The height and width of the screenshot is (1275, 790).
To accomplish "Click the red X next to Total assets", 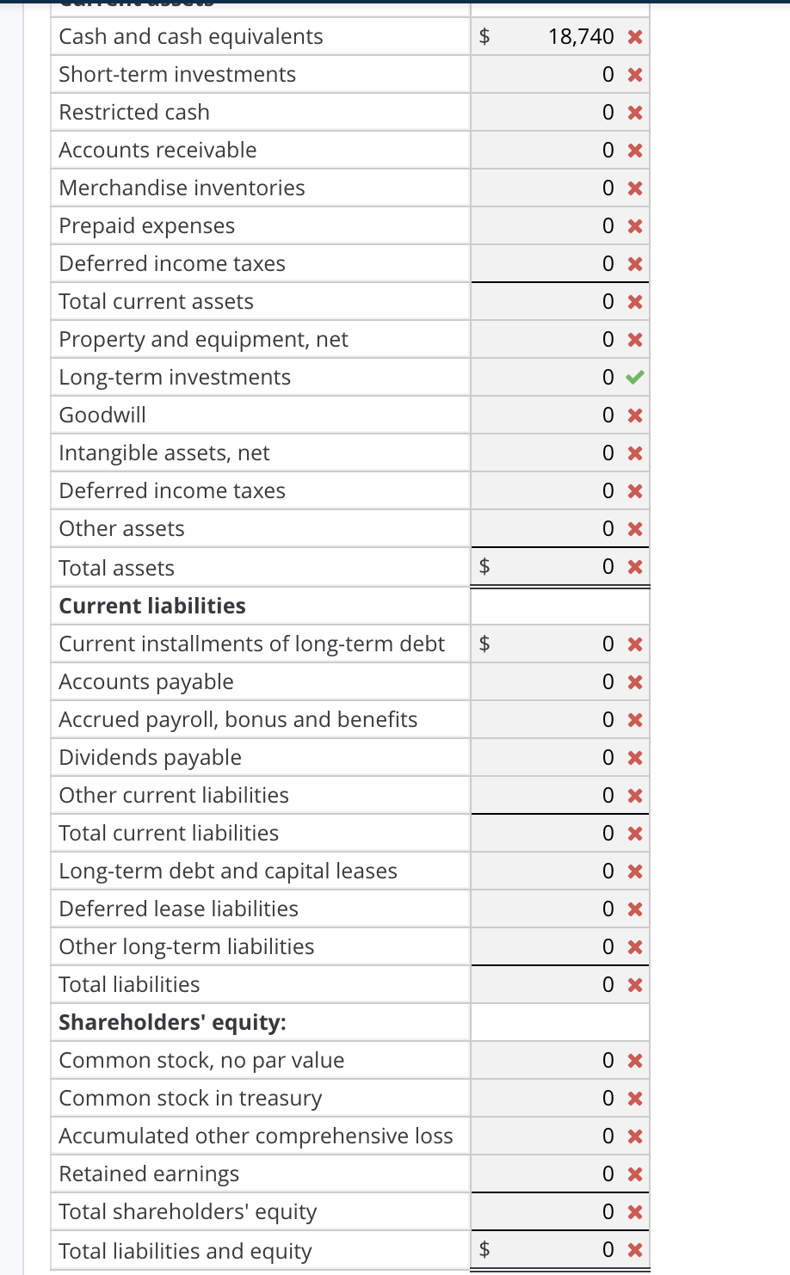I will (x=634, y=566).
